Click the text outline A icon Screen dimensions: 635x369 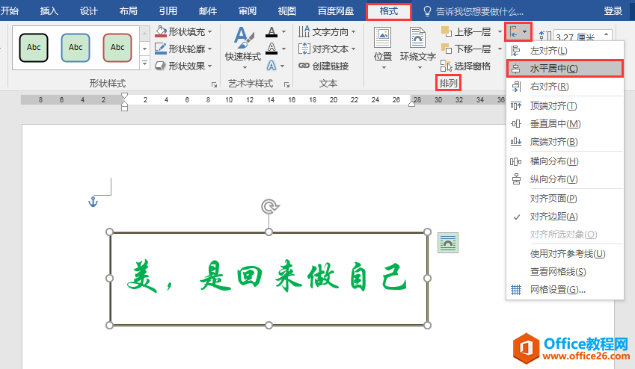[272, 49]
